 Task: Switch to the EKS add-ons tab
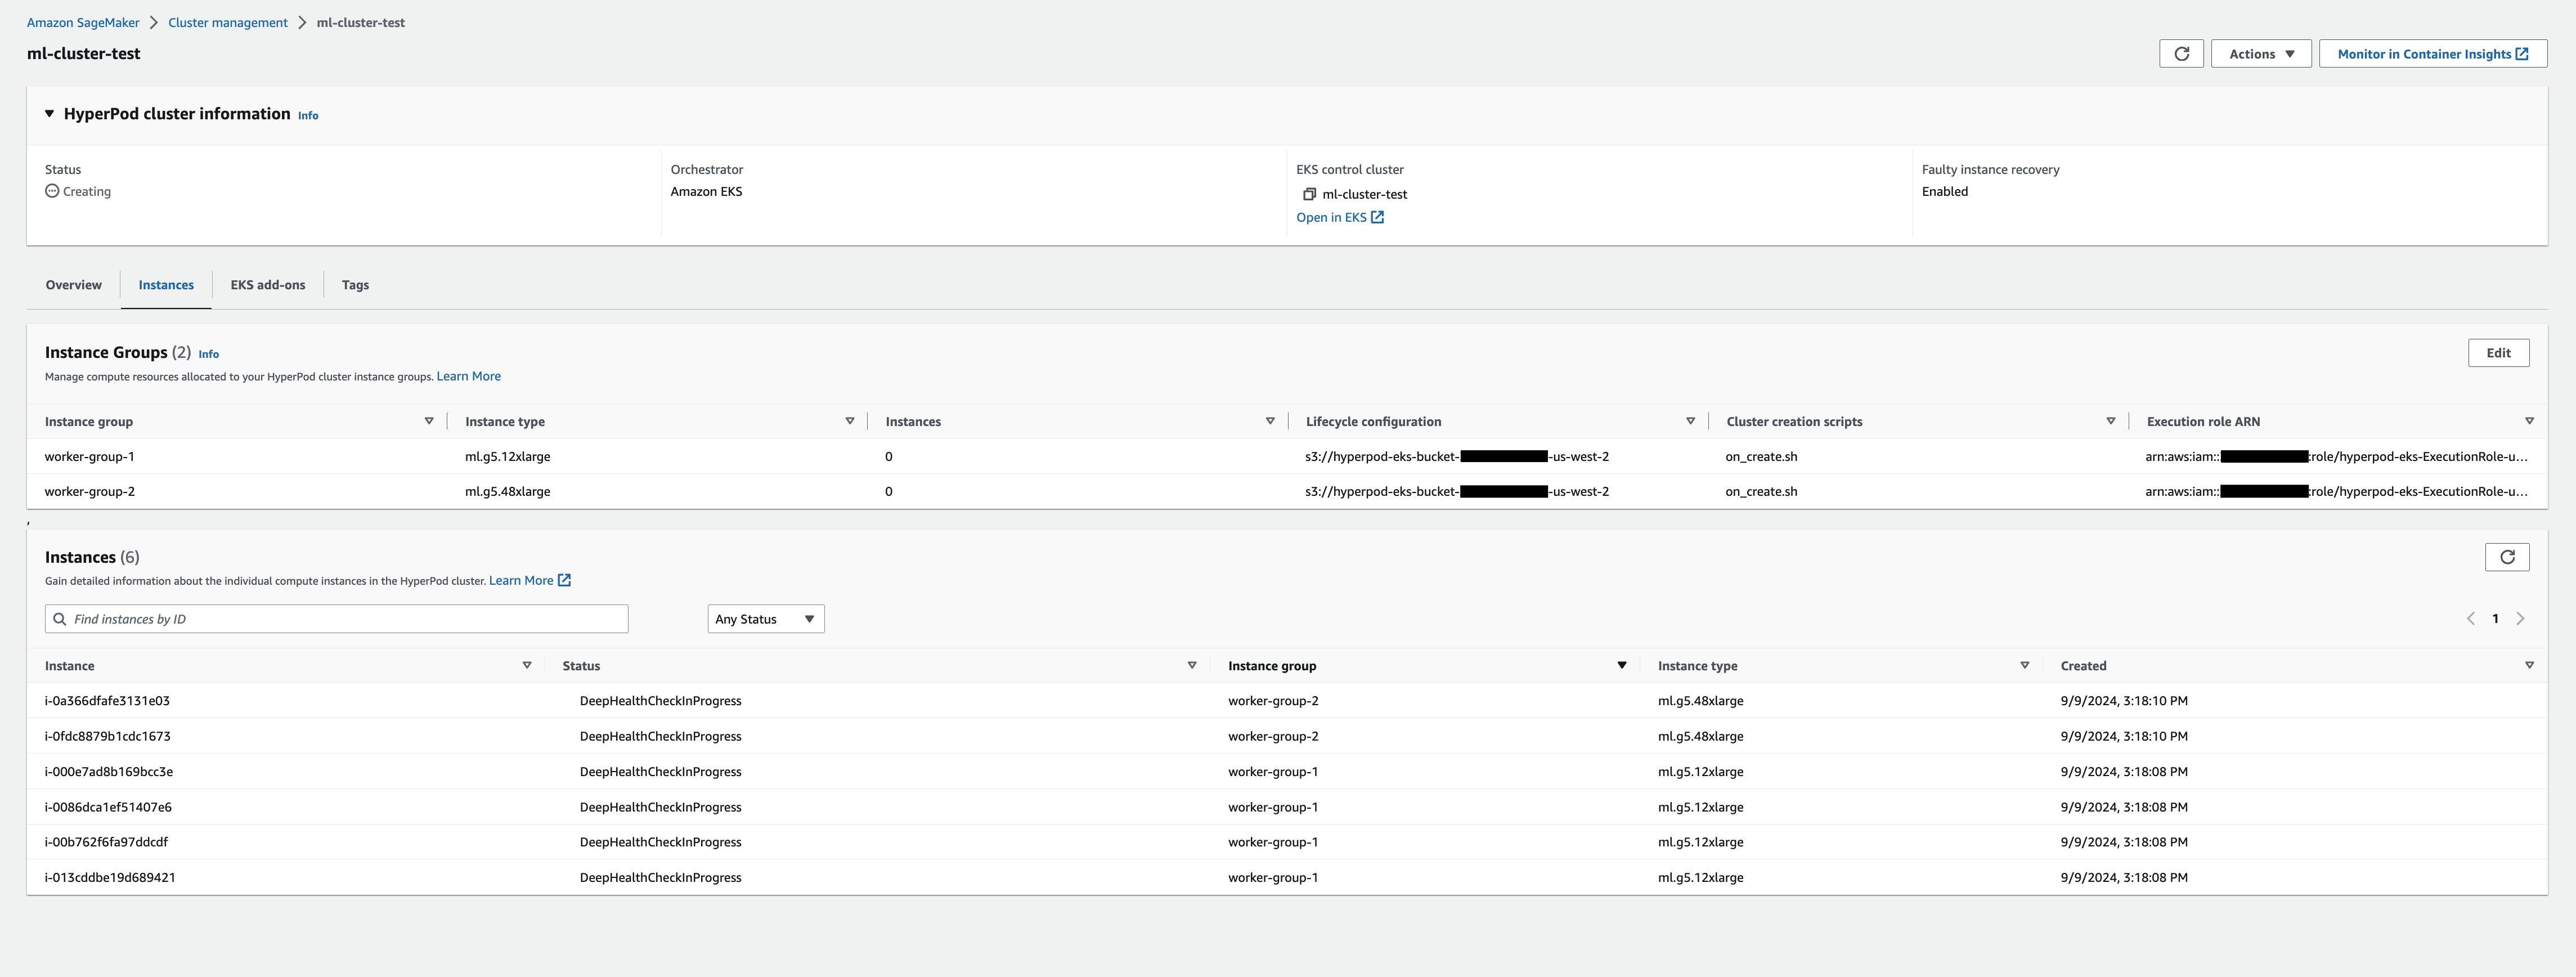point(268,285)
